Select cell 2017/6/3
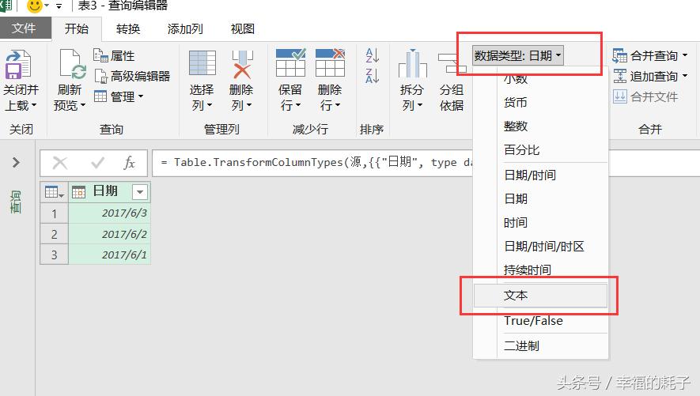Viewport: 700px width, 396px height. [109, 213]
